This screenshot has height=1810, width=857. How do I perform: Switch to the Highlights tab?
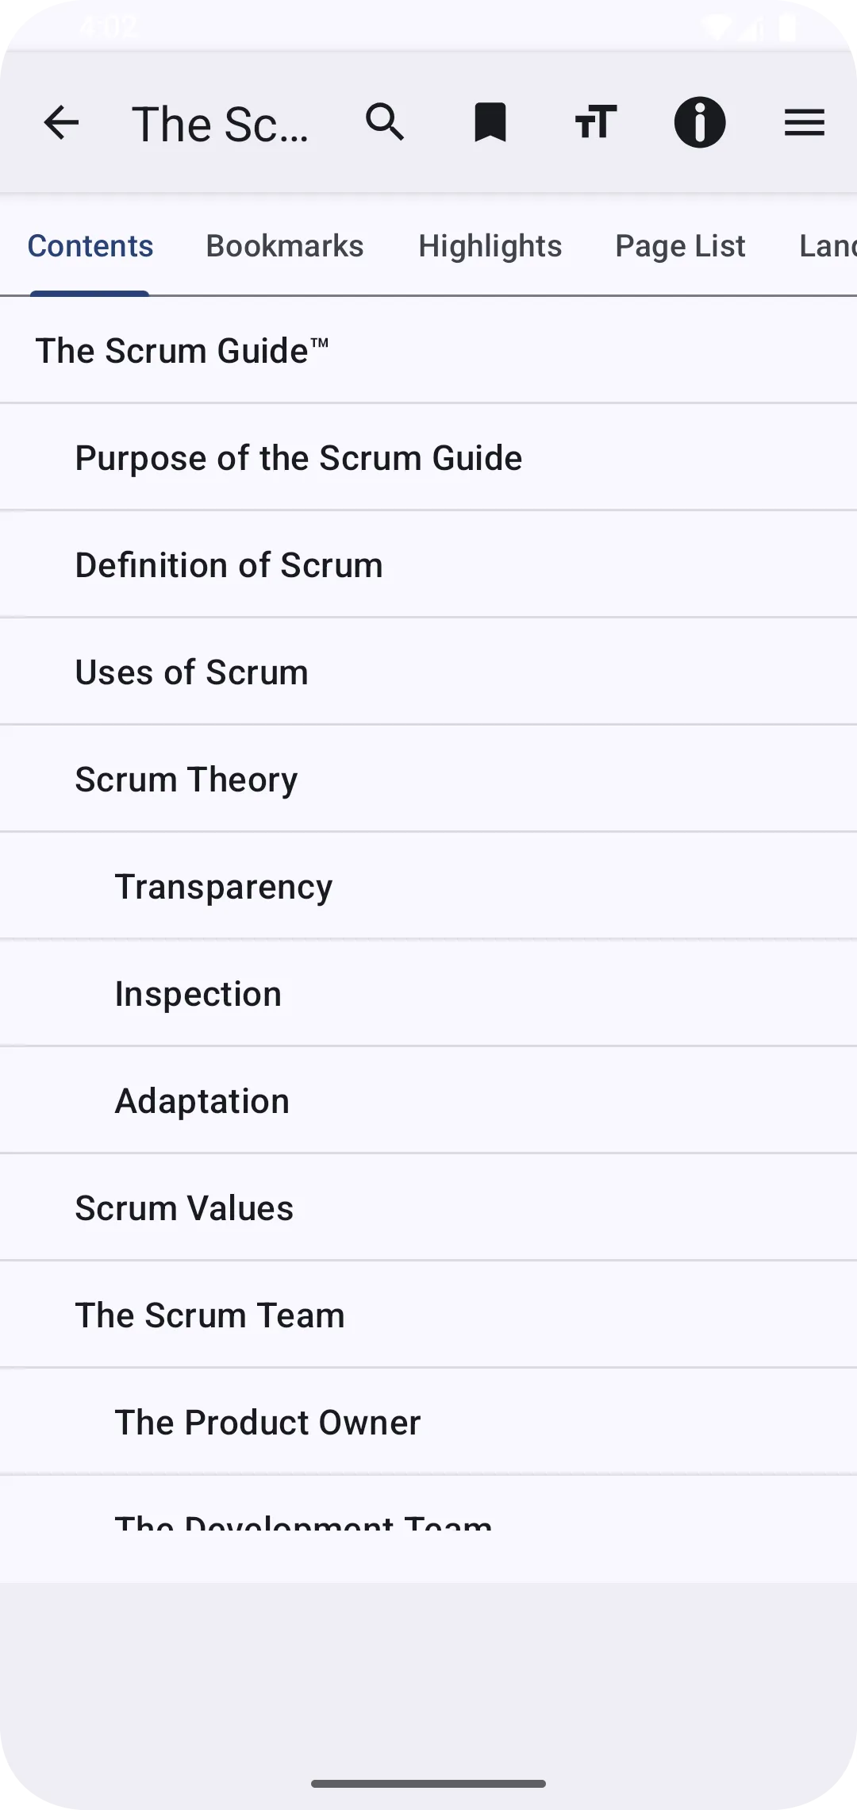[490, 246]
